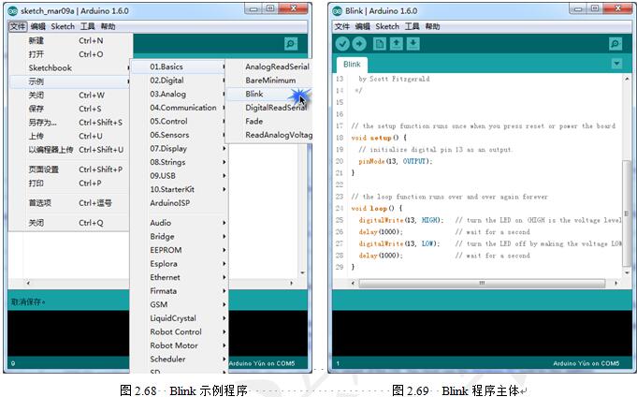Image resolution: width=637 pixels, height=397 pixels.
Task: Open 文件 menu in sketch_mar09a window
Action: click(18, 26)
